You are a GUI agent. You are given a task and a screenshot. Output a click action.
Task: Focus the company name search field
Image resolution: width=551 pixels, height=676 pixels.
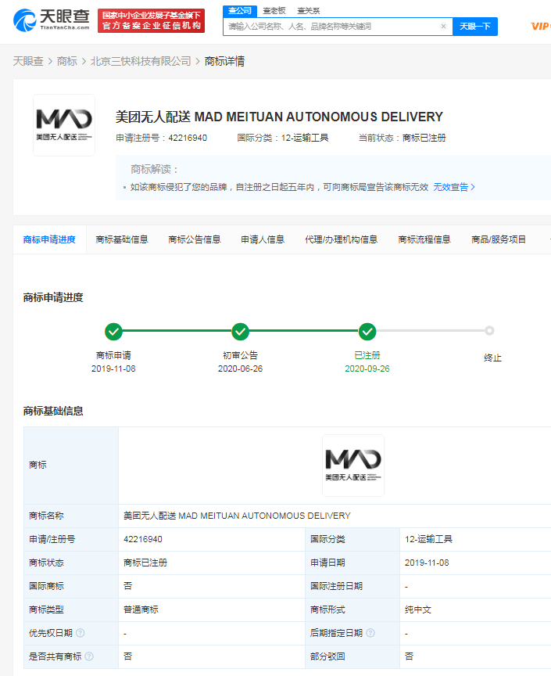(332, 26)
